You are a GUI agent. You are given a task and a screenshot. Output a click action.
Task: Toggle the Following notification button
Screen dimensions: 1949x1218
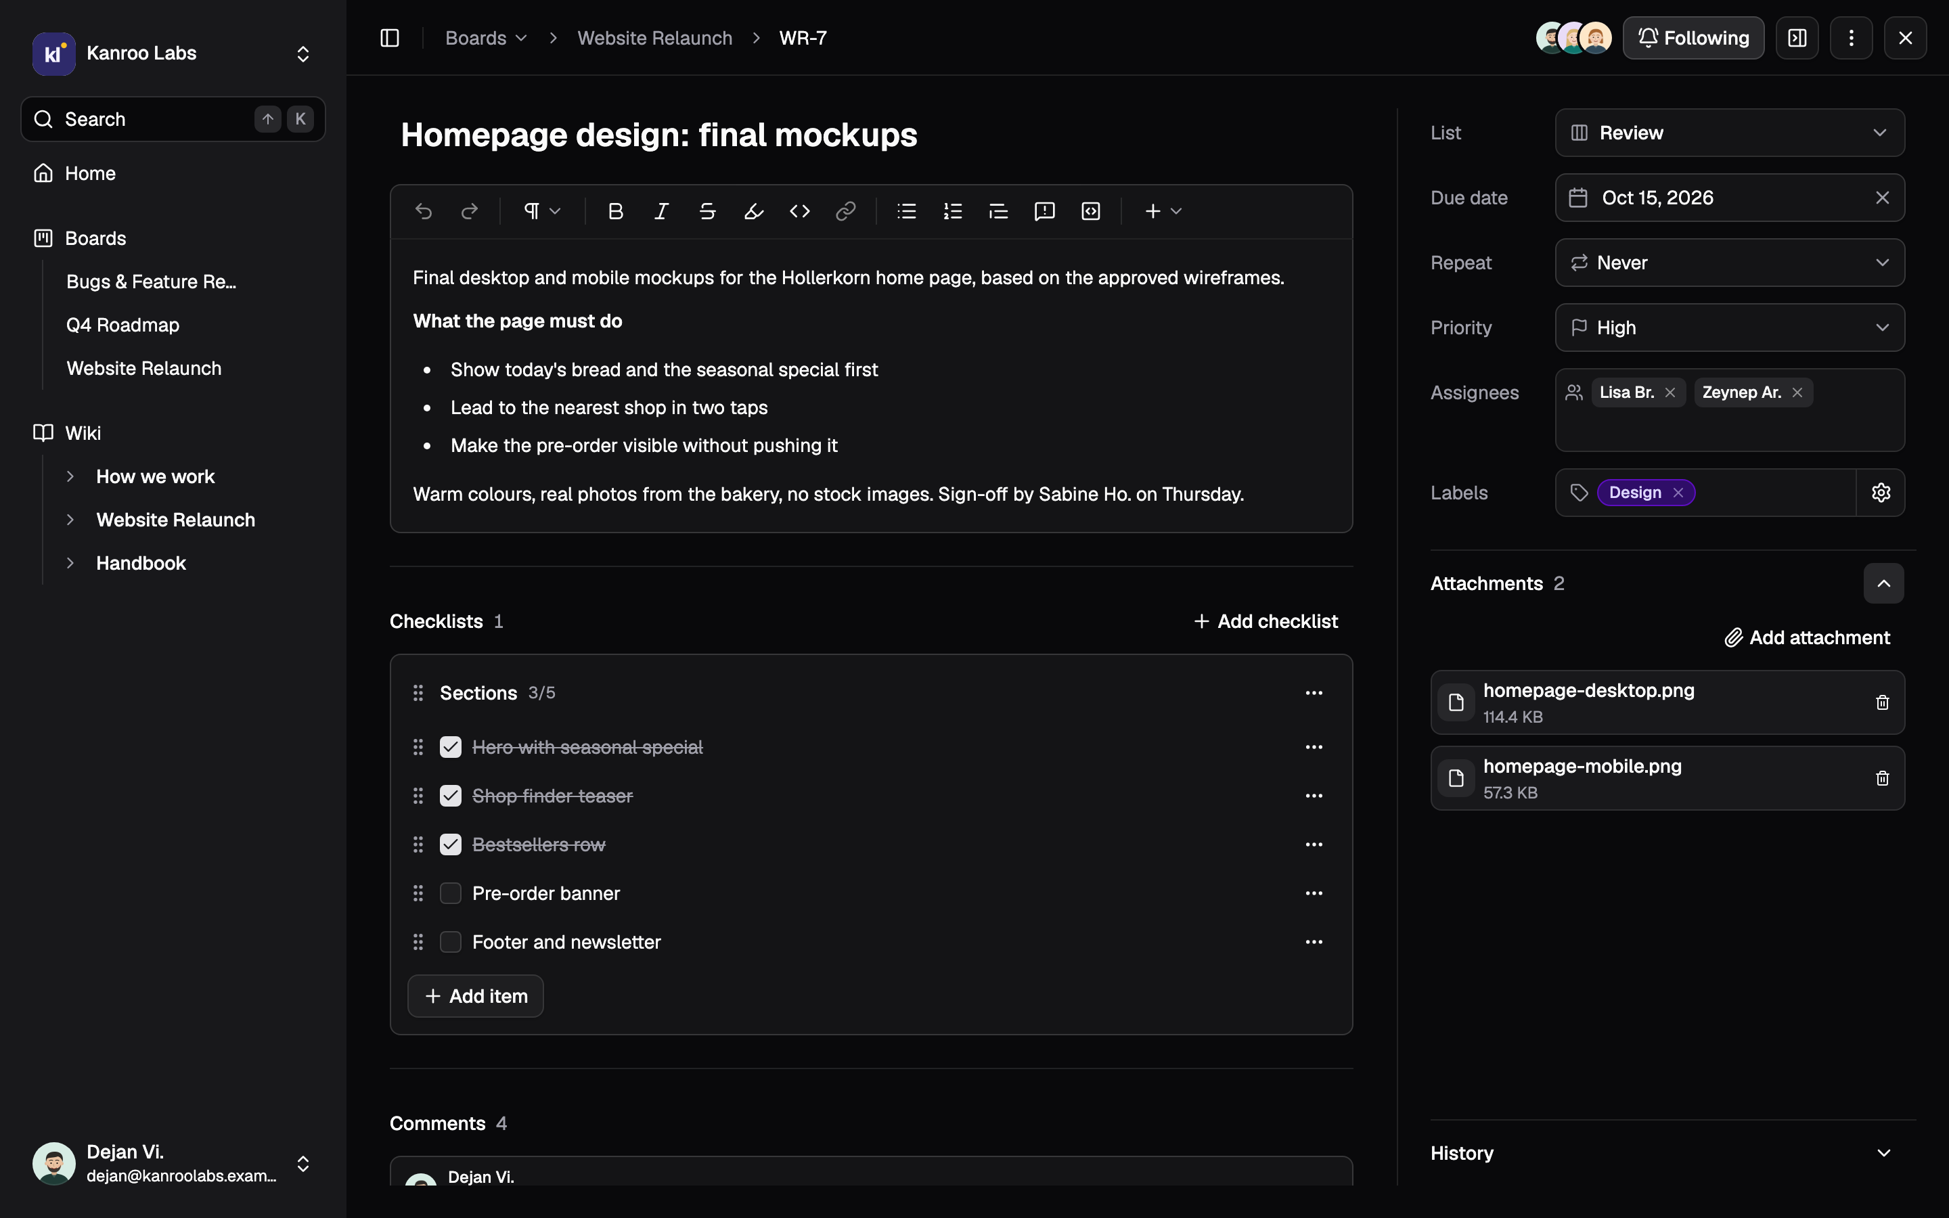coord(1693,38)
